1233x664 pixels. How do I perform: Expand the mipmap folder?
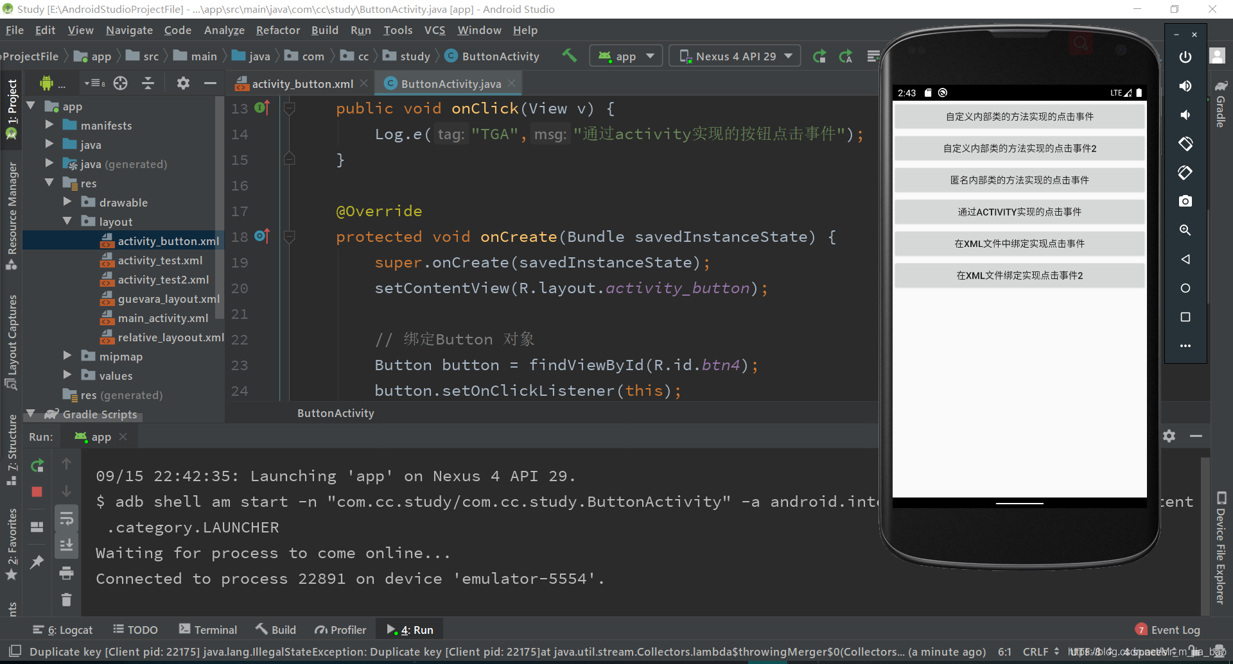(67, 356)
